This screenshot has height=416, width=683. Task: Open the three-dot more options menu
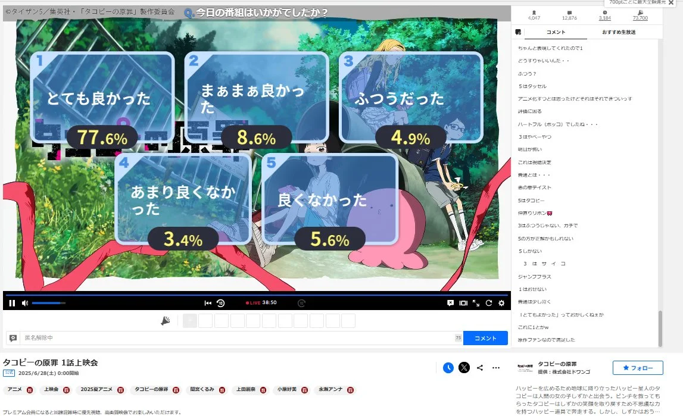click(x=495, y=368)
